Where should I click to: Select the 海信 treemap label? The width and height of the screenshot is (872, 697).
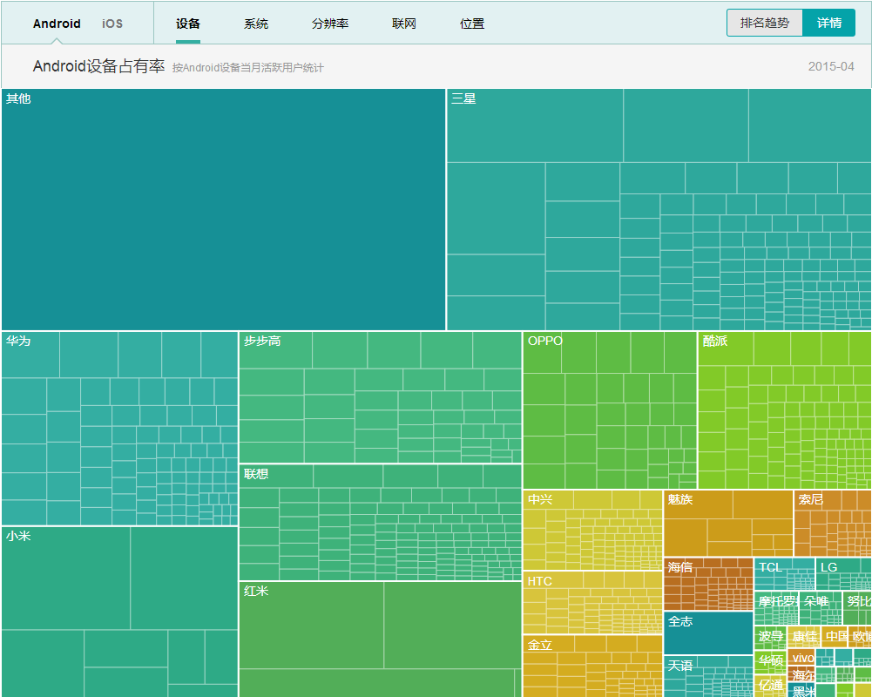point(680,567)
